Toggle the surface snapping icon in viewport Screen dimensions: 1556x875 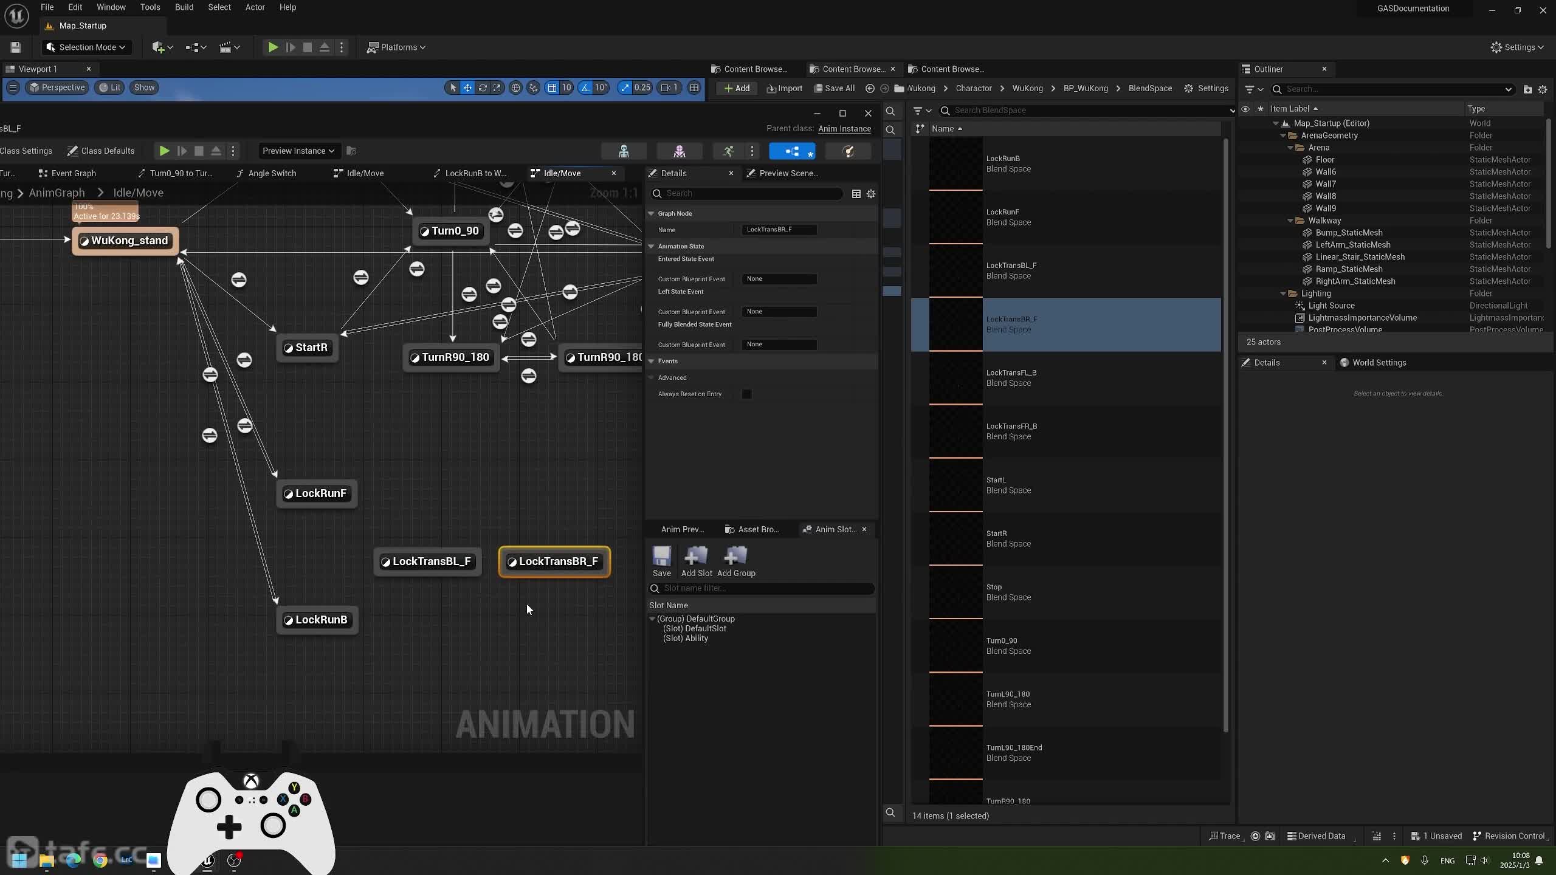pos(533,88)
